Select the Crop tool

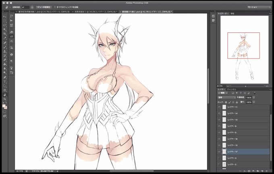5,34
